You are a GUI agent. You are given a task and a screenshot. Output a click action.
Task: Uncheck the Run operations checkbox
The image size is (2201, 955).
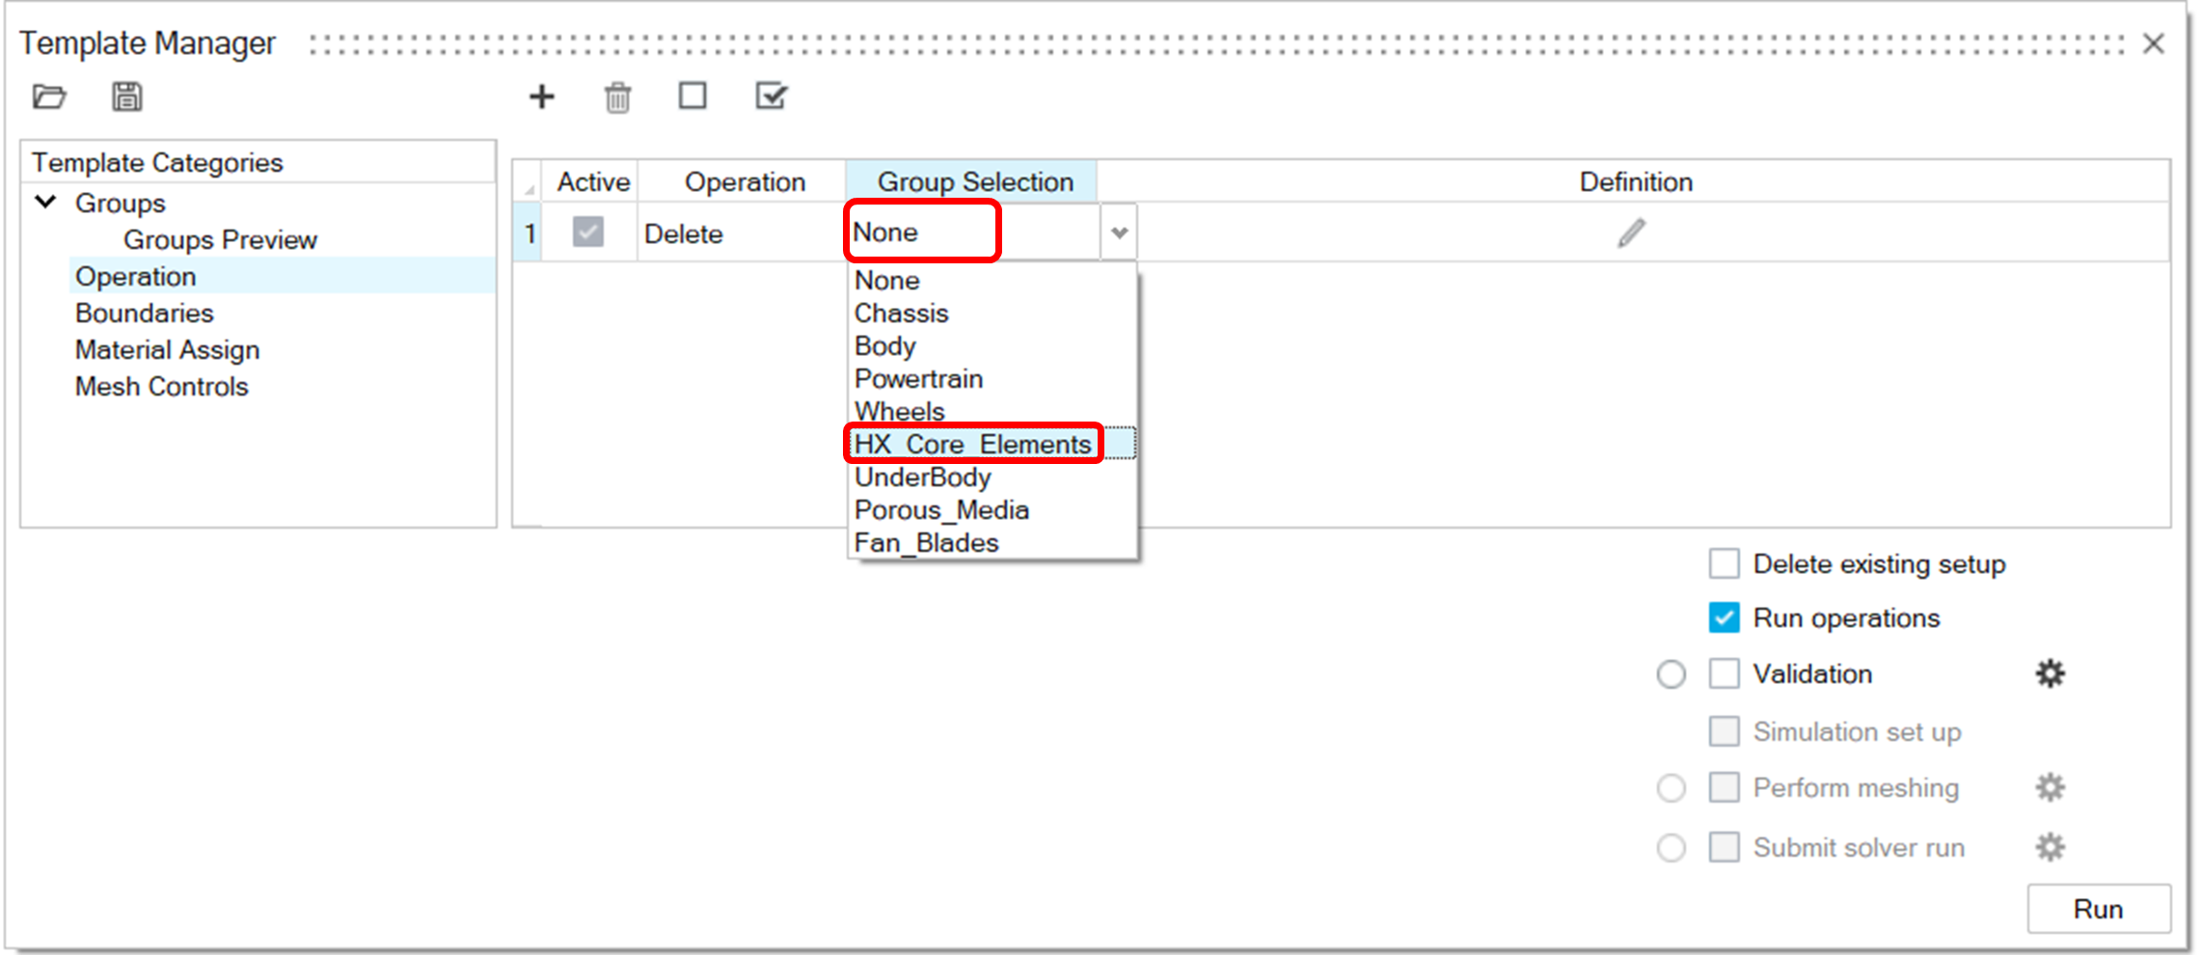point(1725,617)
